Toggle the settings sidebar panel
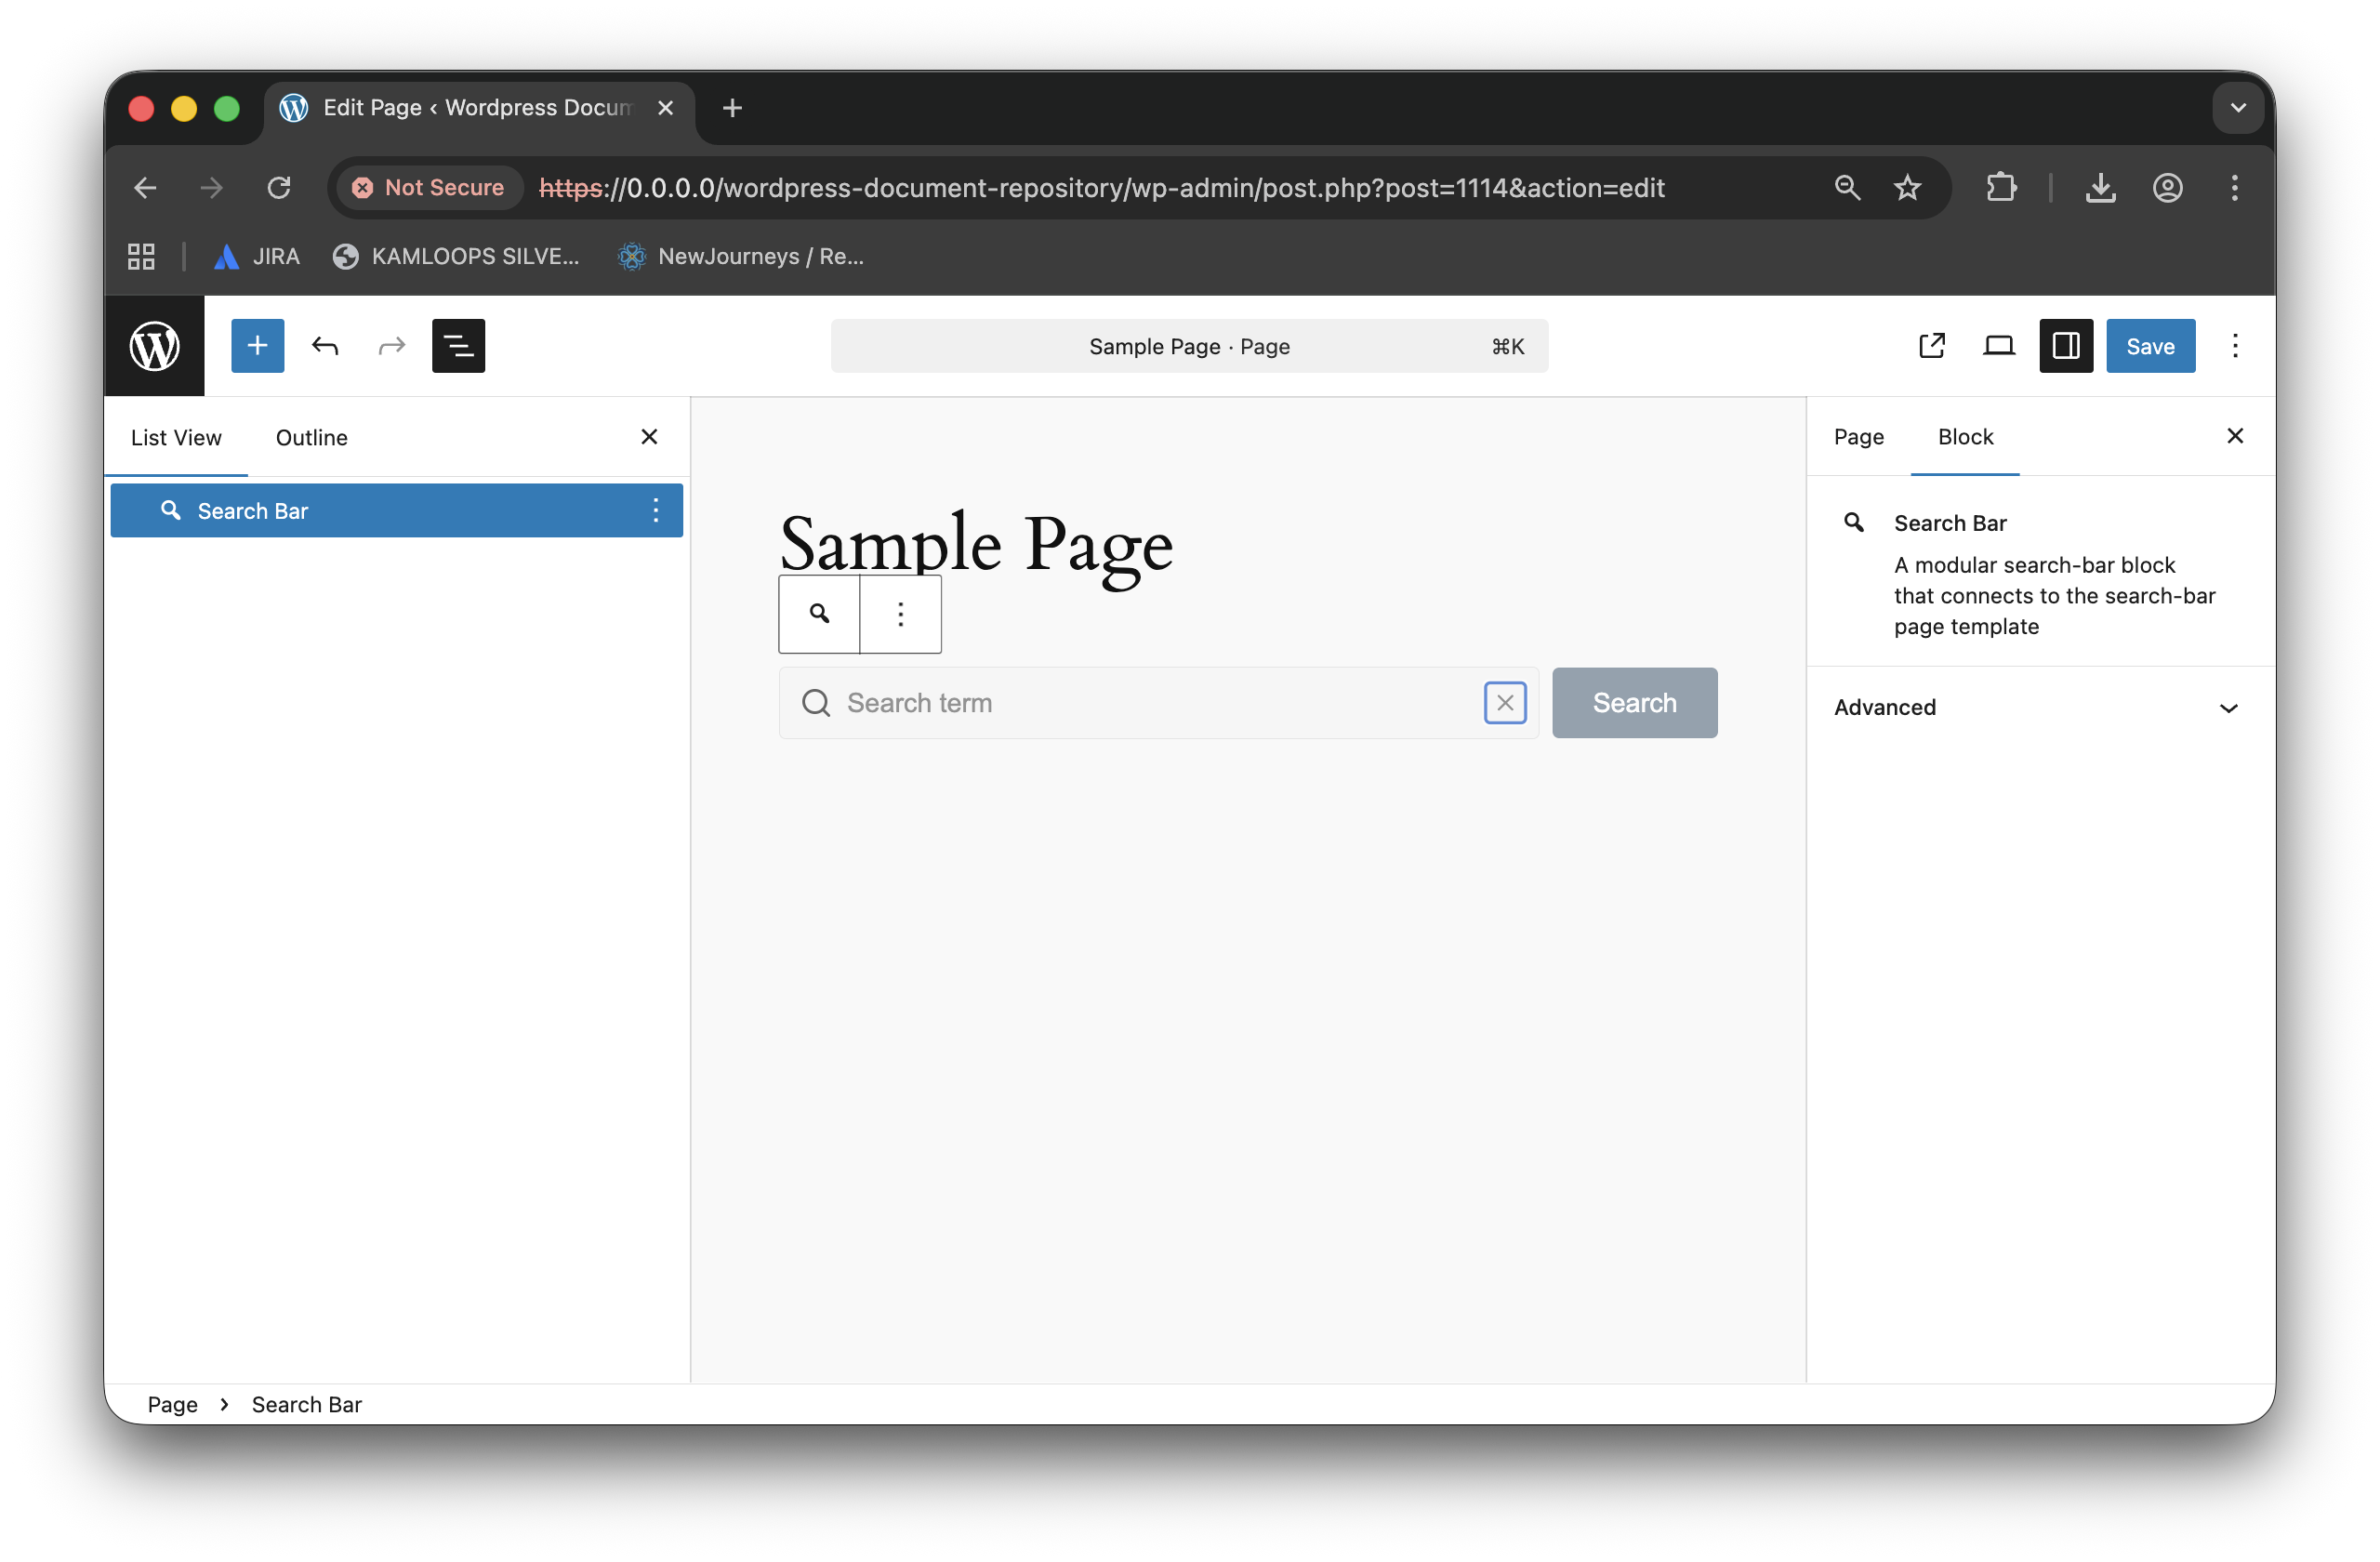Viewport: 2380px width, 1562px height. click(2066, 346)
